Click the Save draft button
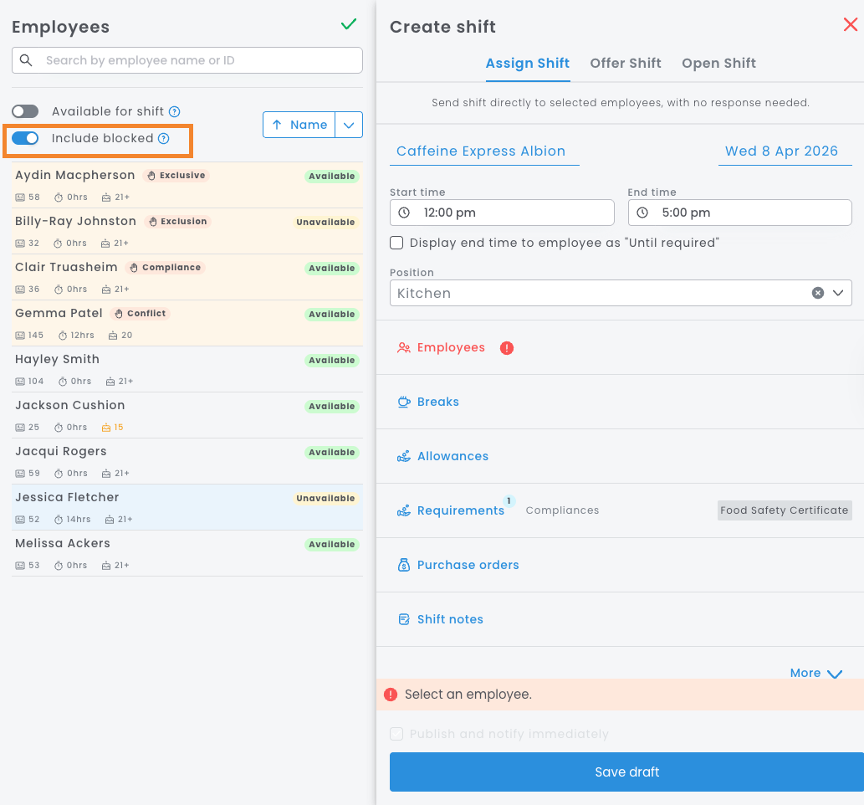The height and width of the screenshot is (805, 864). point(626,772)
